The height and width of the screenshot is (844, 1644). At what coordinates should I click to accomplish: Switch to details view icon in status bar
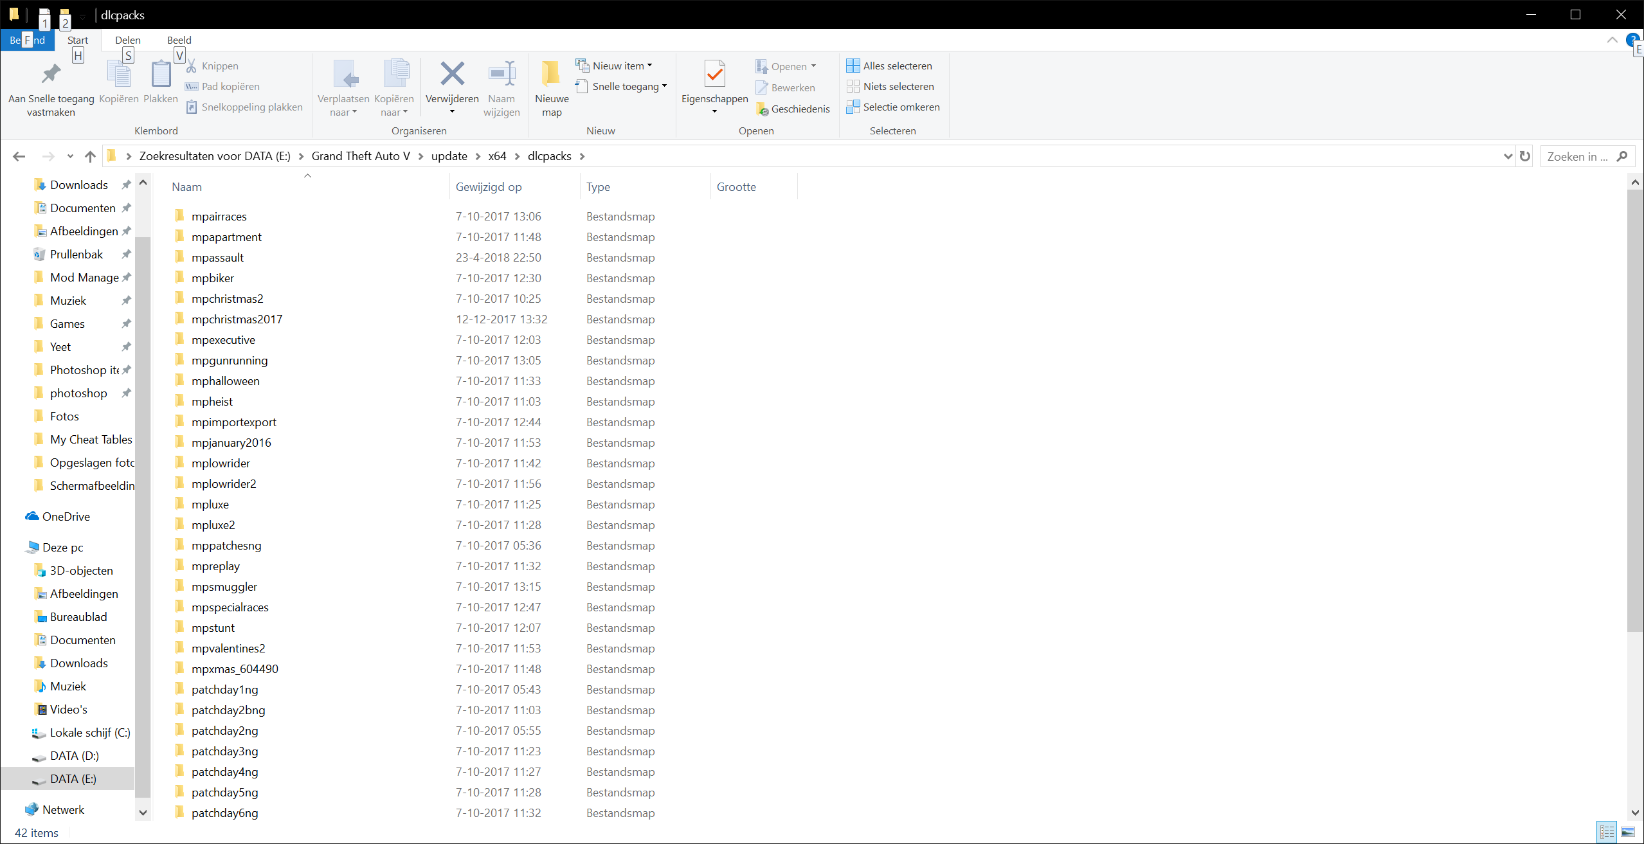[x=1607, y=832]
